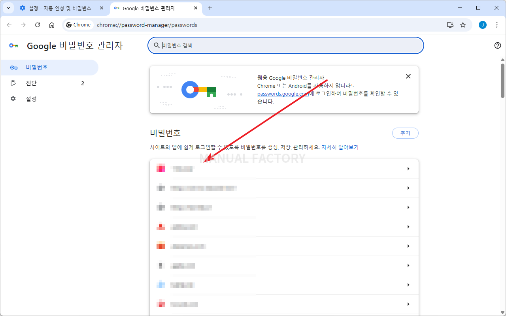Expand the eighth password entry arrow
Viewport: 506px width, 316px height.
pos(408,304)
